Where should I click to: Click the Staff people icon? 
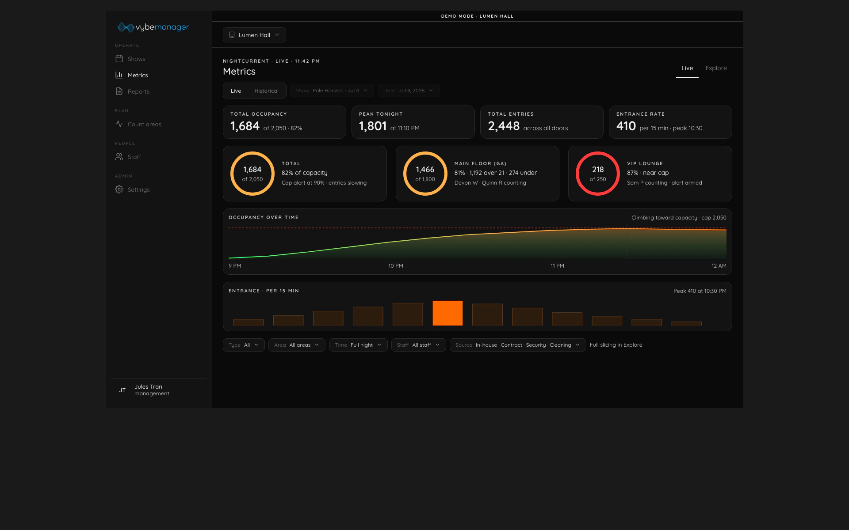pyautogui.click(x=119, y=157)
